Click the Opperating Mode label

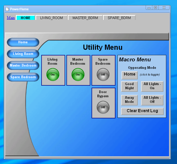click(x=142, y=68)
